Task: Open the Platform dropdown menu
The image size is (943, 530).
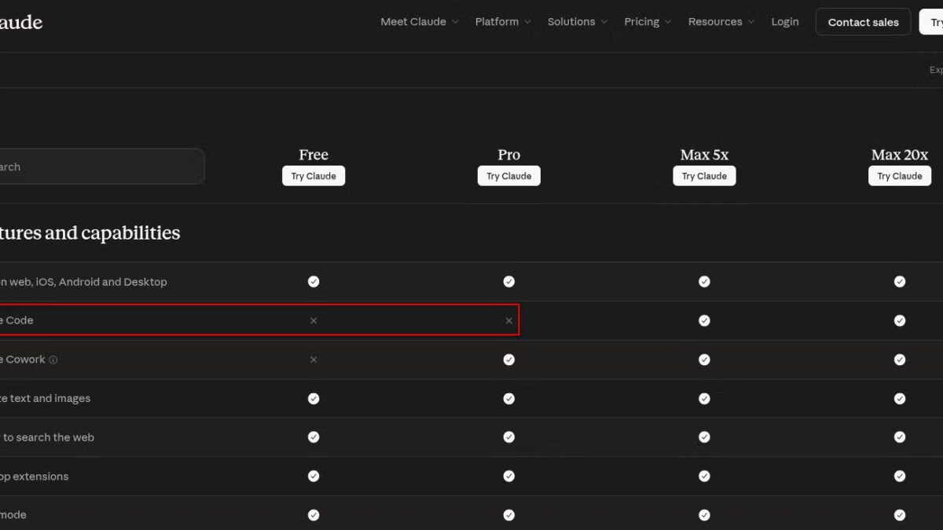Action: (502, 22)
